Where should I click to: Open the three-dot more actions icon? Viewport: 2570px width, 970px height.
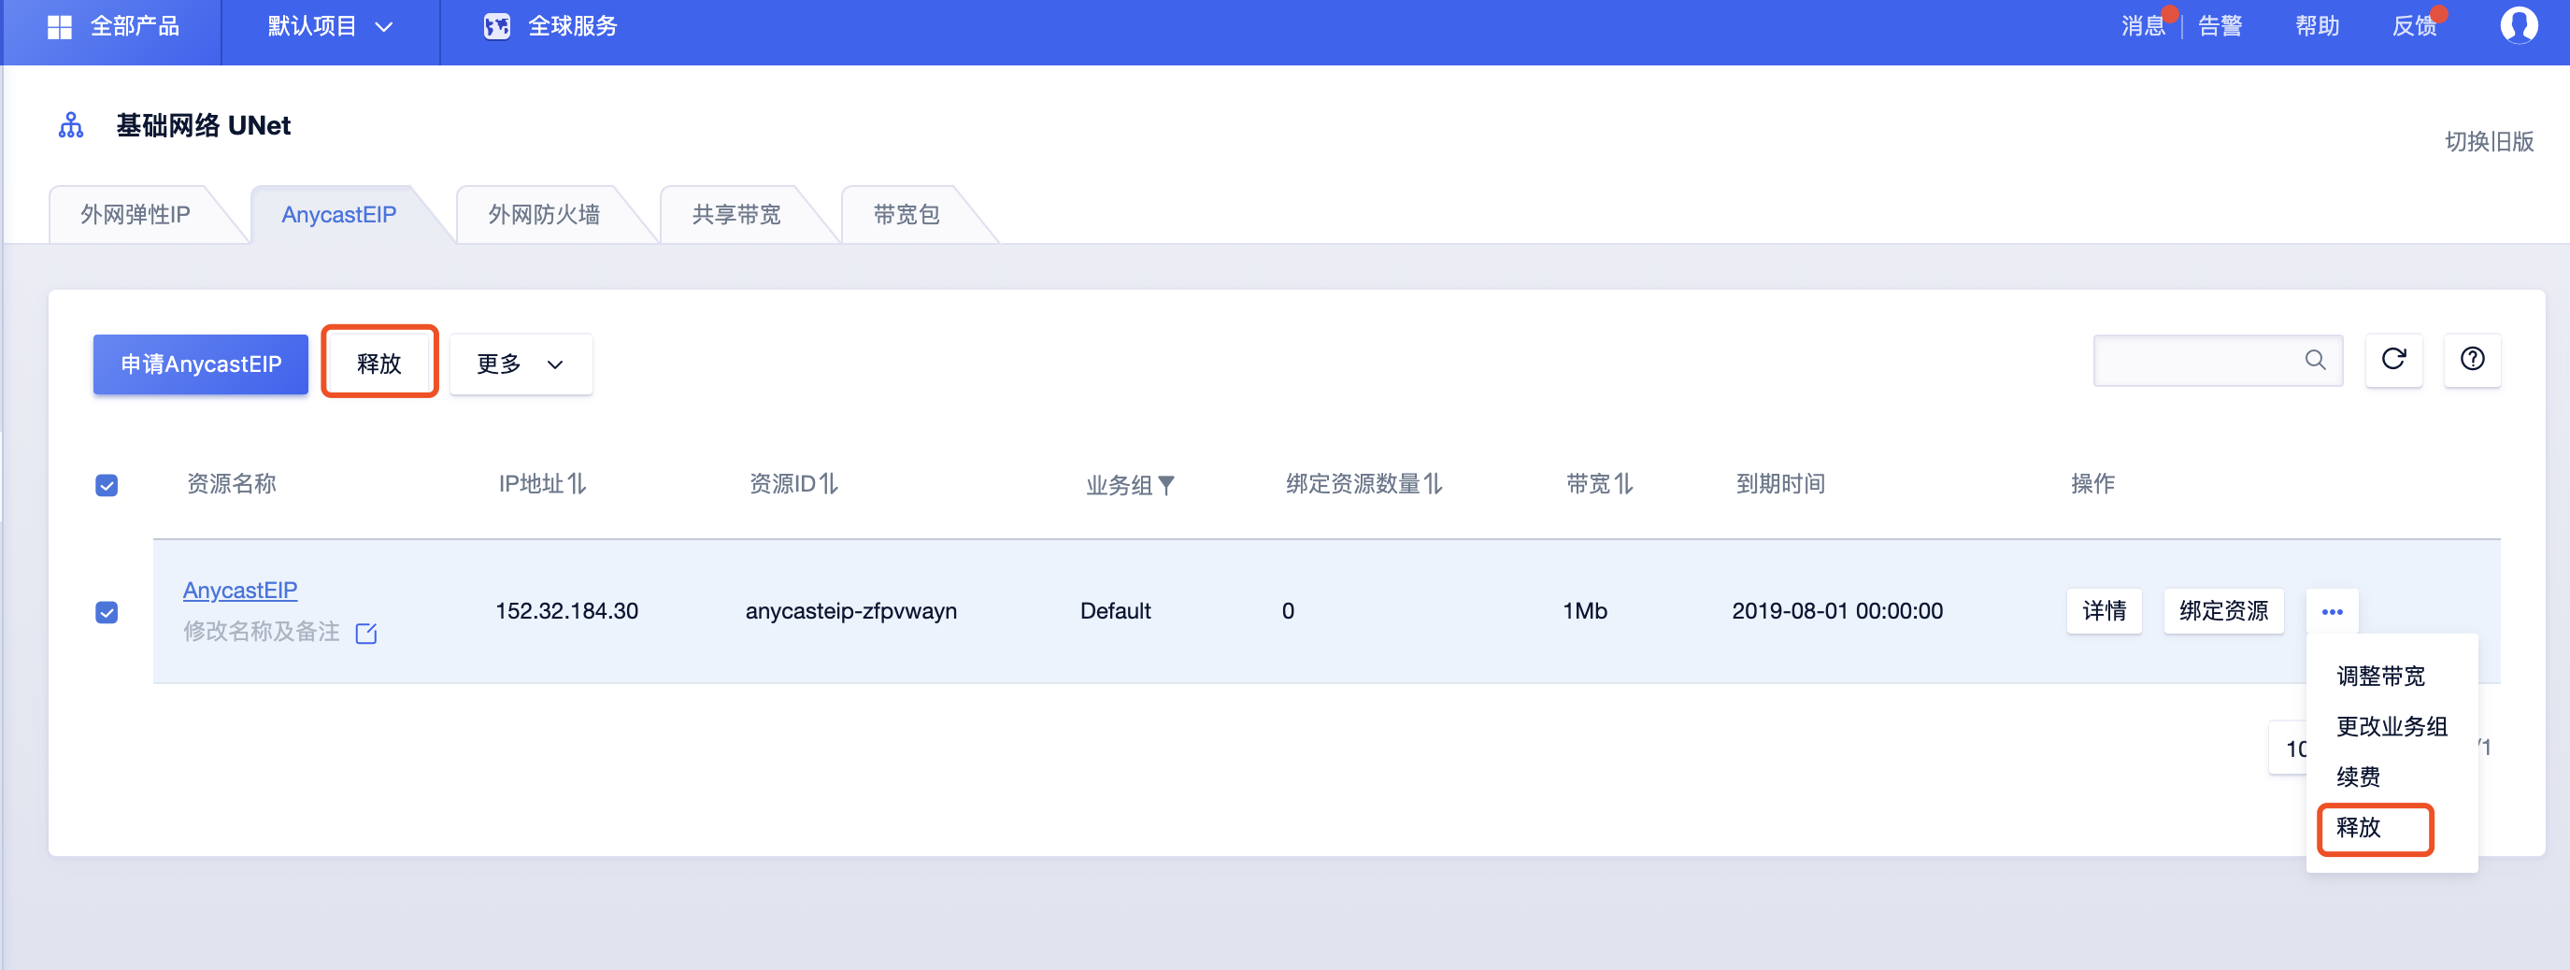[2332, 612]
